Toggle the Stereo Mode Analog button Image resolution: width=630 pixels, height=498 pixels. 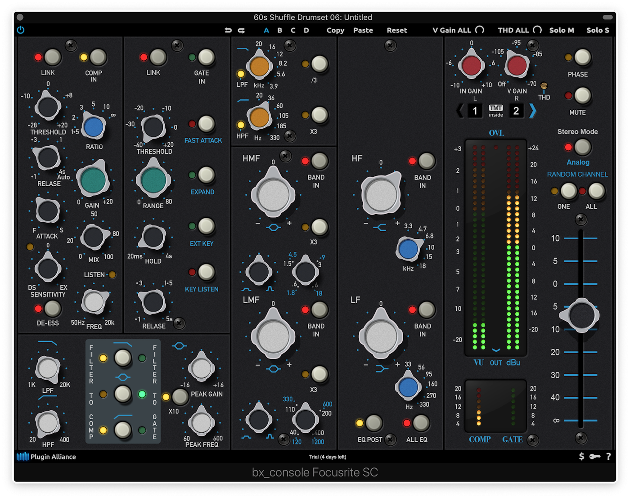click(582, 147)
